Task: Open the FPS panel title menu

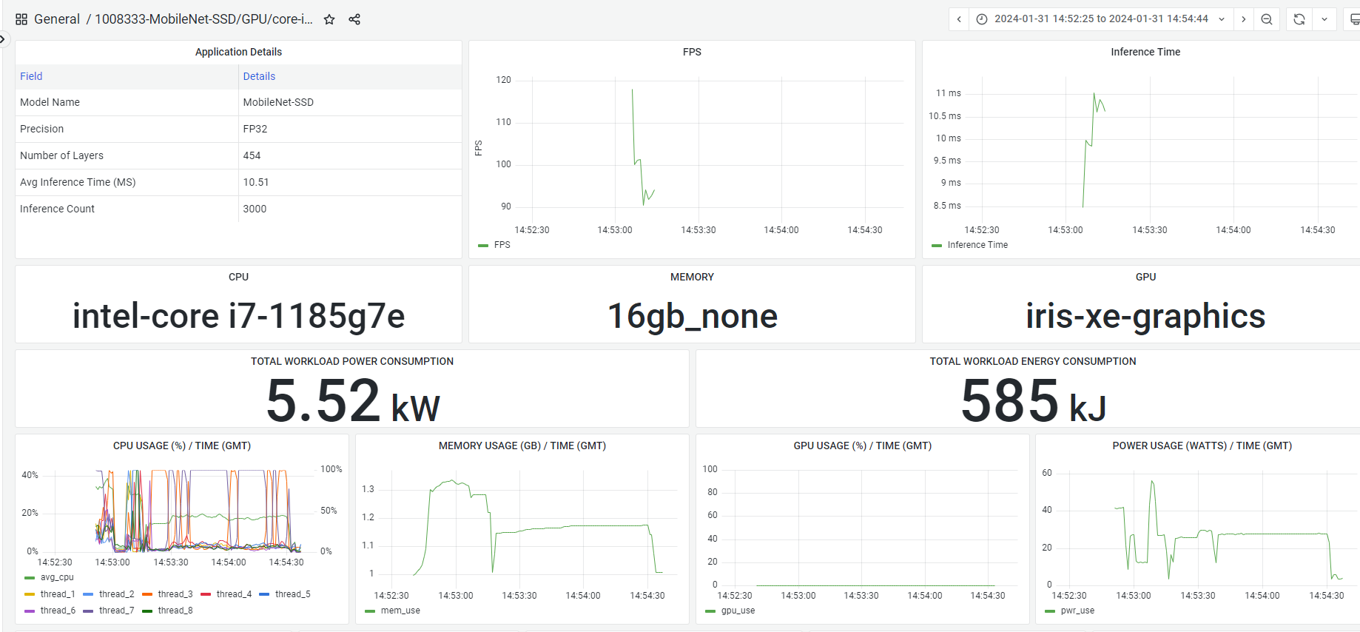Action: click(691, 52)
